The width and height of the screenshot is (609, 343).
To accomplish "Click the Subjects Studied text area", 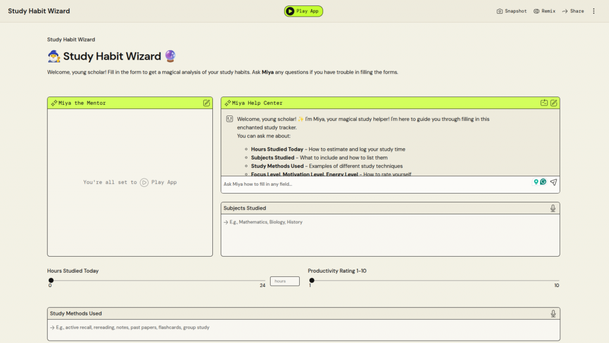I will pos(390,235).
